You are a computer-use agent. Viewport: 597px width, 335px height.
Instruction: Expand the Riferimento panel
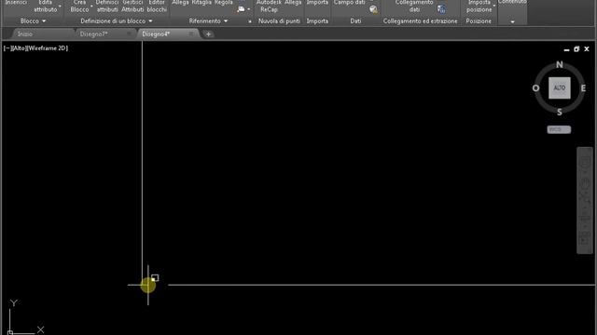point(208,21)
